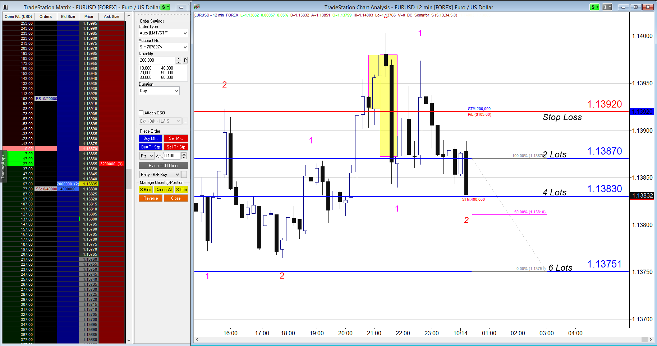Click the Ask Size column header
The width and height of the screenshot is (657, 346).
tap(111, 16)
